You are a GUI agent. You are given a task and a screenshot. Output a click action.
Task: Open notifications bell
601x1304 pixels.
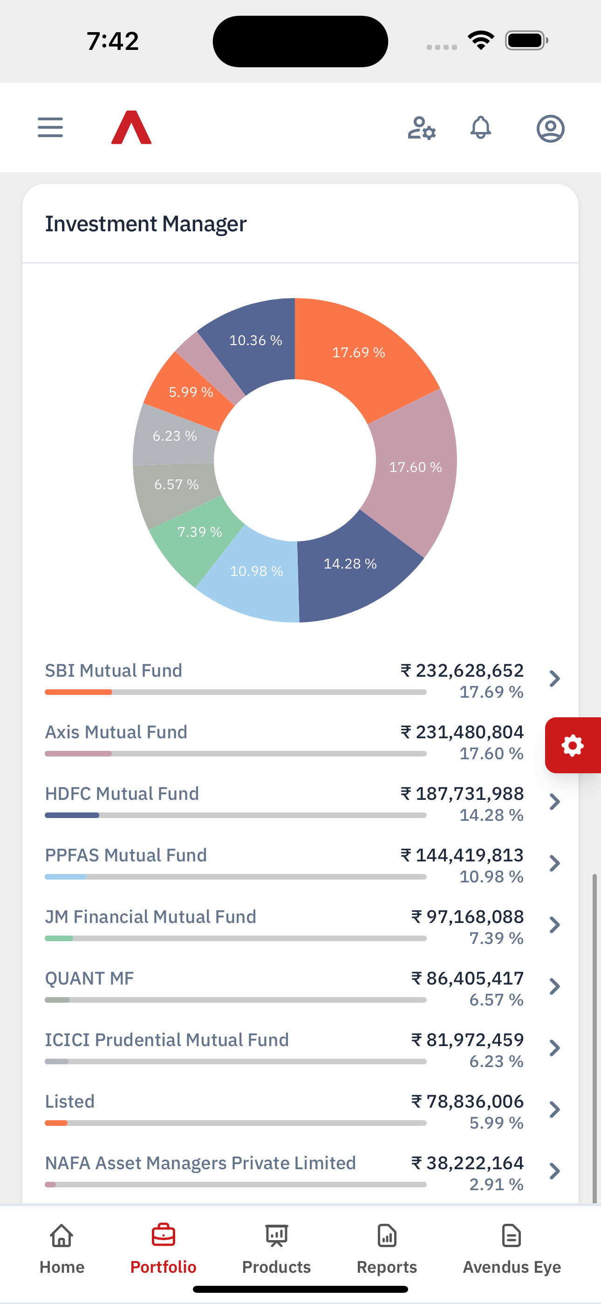[x=481, y=128]
